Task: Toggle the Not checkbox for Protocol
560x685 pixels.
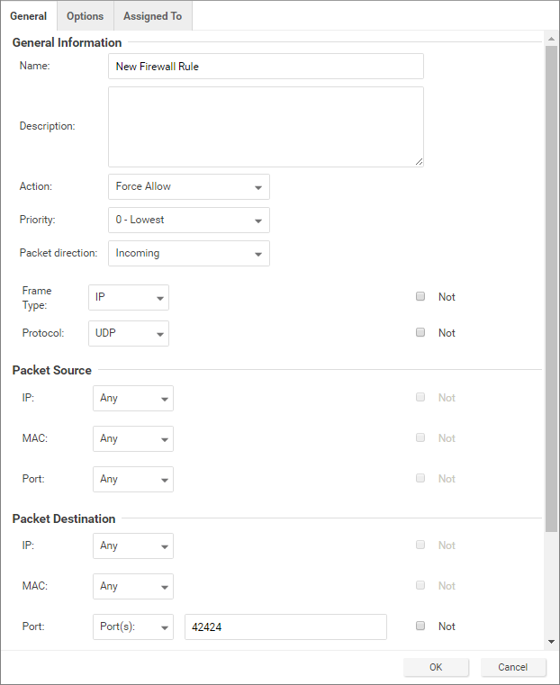Action: point(420,332)
